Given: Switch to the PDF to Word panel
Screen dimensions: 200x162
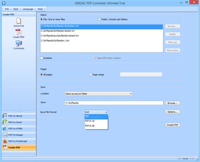Looking at the screenshot, I should pyautogui.click(x=19, y=116).
